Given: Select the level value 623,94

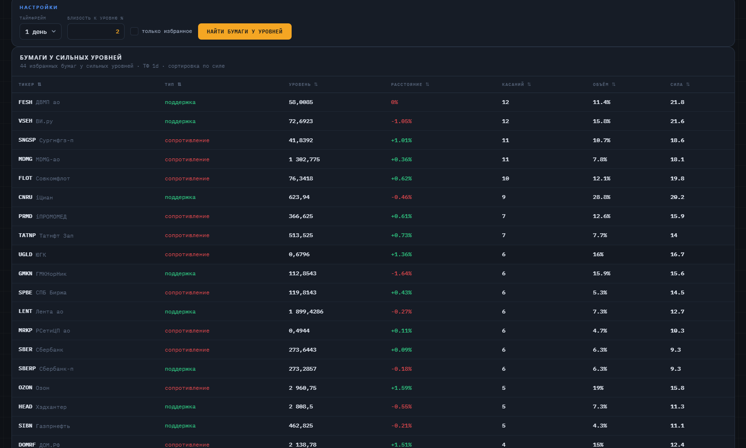Looking at the screenshot, I should 299,197.
